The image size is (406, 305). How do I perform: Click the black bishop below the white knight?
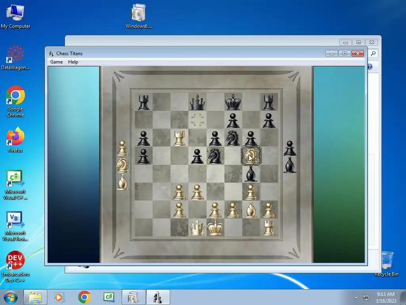tap(251, 174)
